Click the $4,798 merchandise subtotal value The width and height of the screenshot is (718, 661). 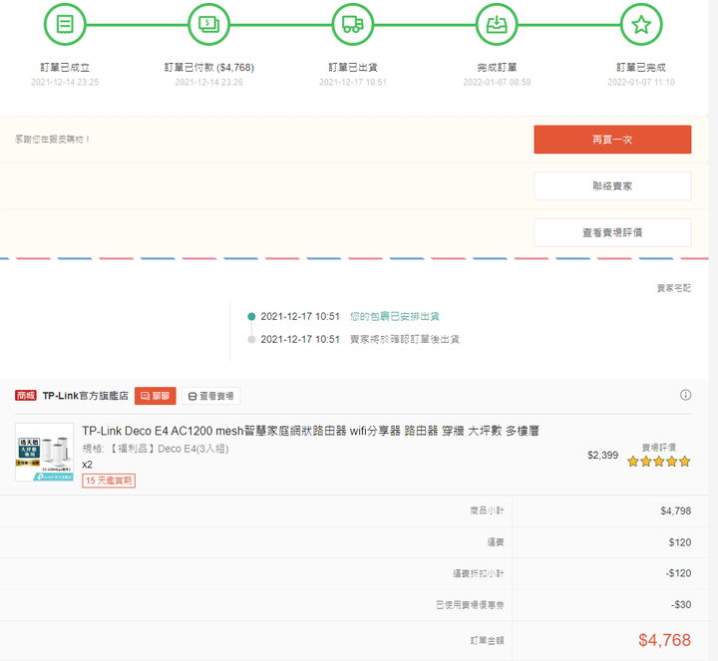point(675,510)
